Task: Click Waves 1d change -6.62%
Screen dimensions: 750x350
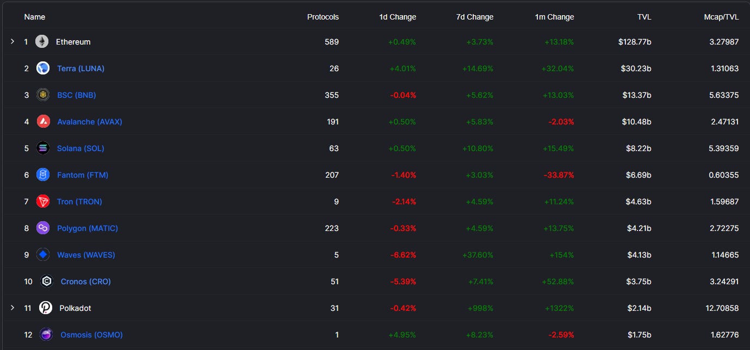Action: [403, 255]
